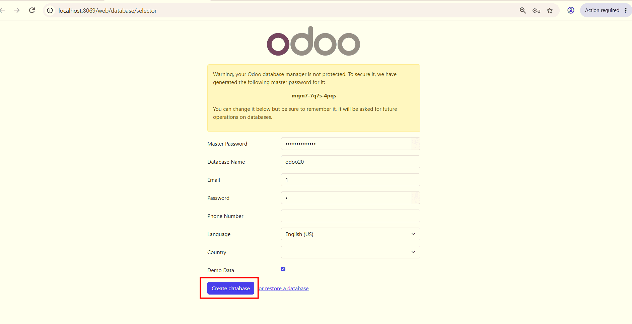Open the saved passwords key icon
Viewport: 632px width, 324px height.
click(536, 10)
